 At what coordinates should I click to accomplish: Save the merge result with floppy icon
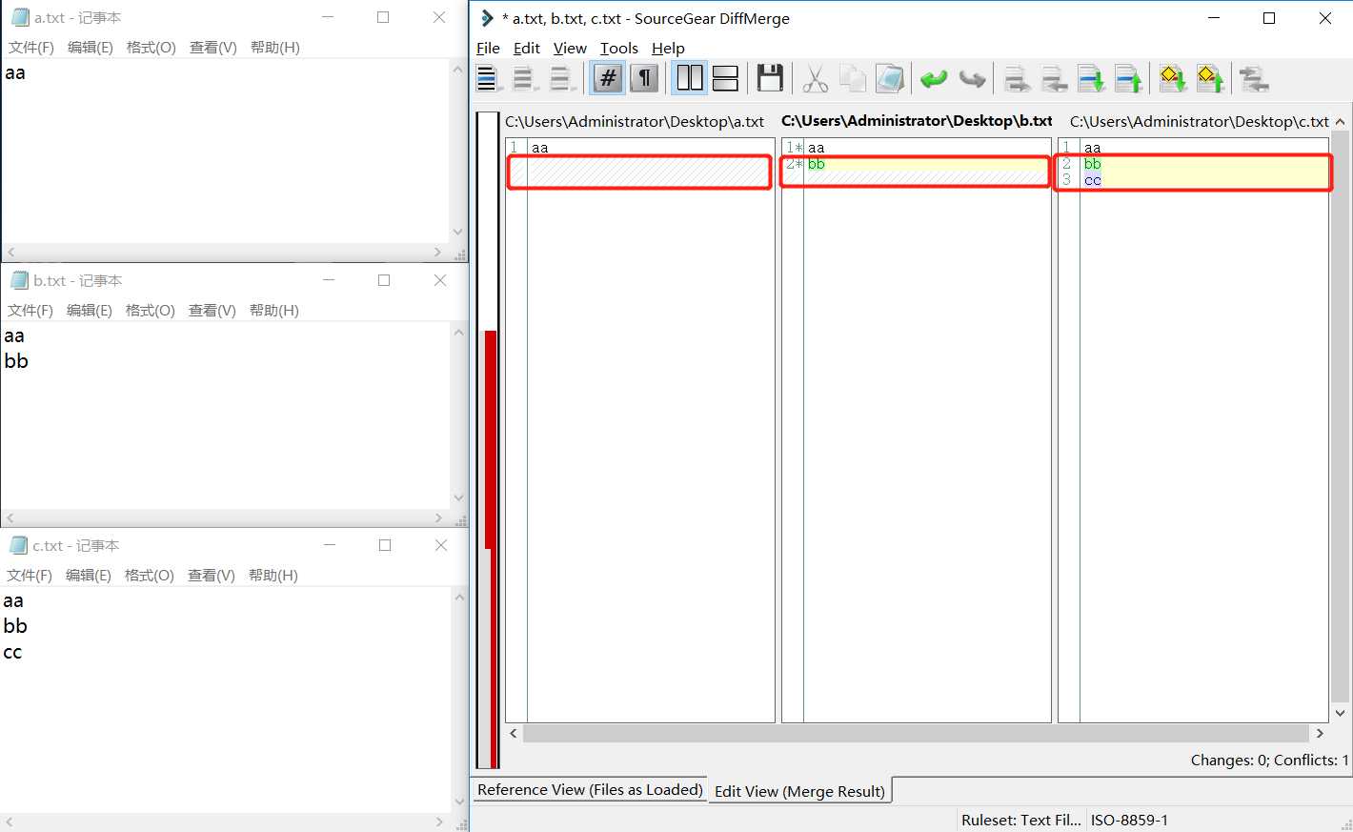(770, 78)
